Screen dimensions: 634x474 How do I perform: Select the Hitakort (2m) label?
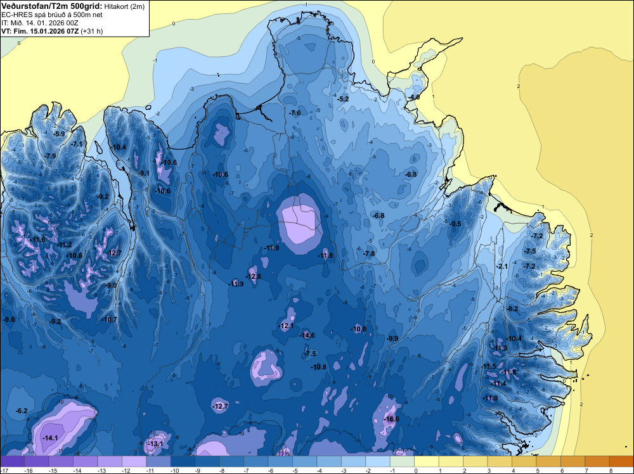pyautogui.click(x=124, y=6)
